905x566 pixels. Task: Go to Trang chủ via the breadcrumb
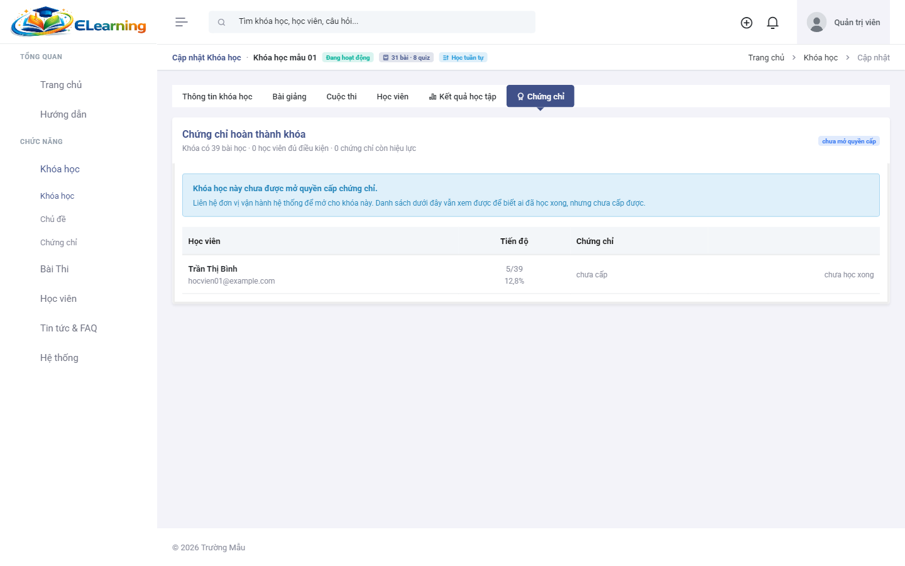pyautogui.click(x=766, y=58)
